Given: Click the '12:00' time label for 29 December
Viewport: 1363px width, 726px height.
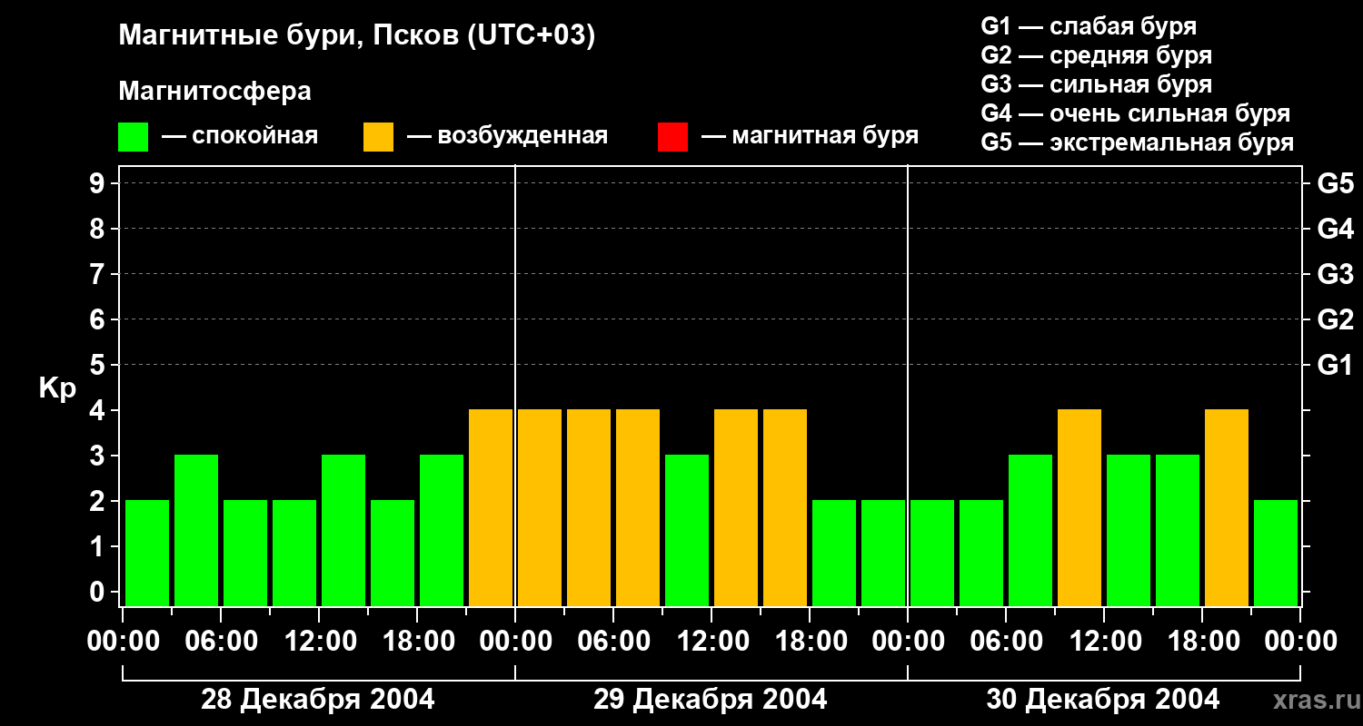Looking at the screenshot, I should [x=711, y=642].
